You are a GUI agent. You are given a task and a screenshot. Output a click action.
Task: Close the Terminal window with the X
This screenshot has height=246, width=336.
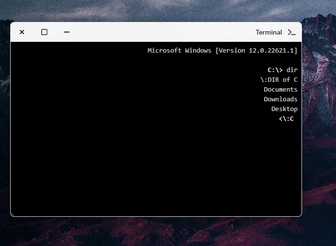22,32
